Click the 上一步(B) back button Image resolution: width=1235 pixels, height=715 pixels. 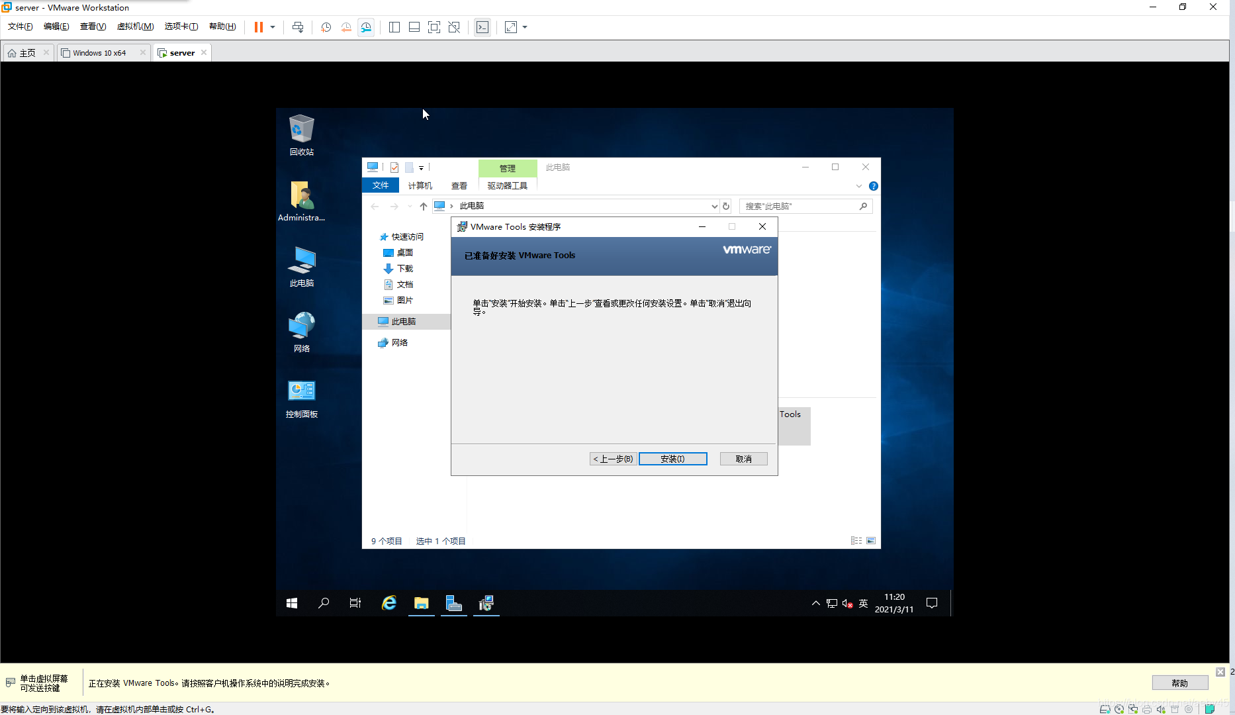point(613,459)
